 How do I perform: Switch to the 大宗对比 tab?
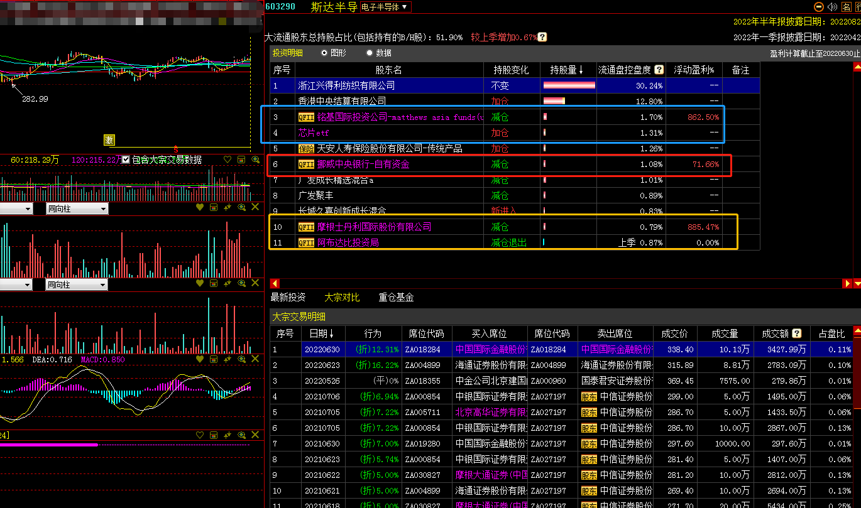coord(342,297)
